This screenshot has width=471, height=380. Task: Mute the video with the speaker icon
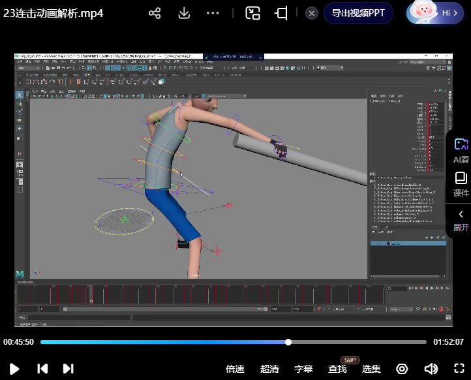click(x=431, y=369)
